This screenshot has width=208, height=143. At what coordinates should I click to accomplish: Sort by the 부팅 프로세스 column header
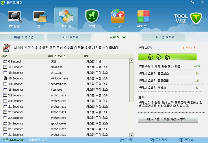[64, 56]
